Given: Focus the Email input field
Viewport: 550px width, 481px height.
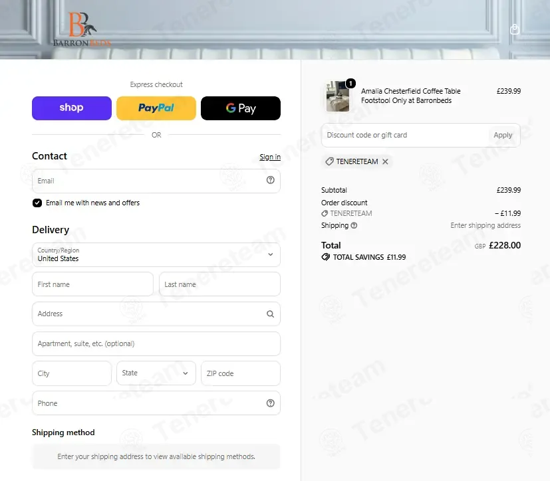Looking at the screenshot, I should 156,181.
